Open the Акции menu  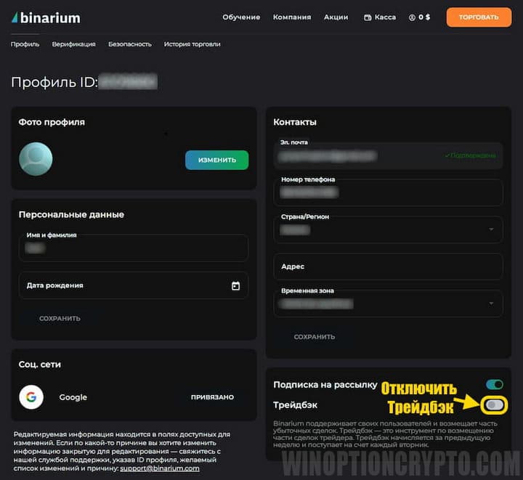point(336,17)
